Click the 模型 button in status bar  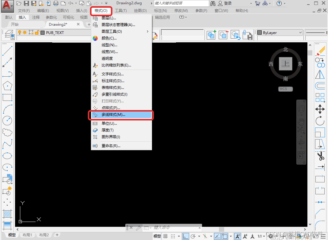[x=157, y=236]
